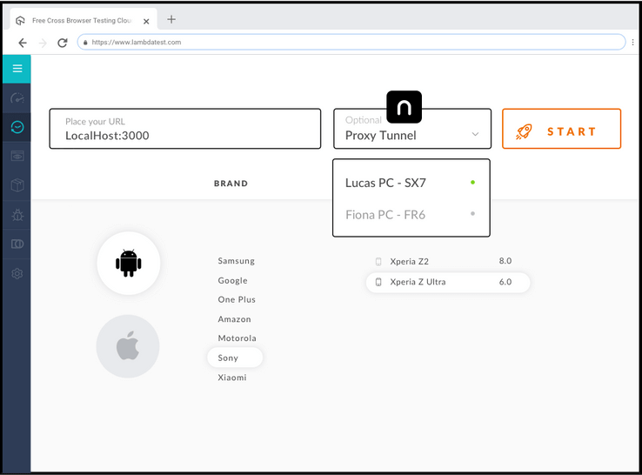Open a new browser tab
This screenshot has width=642, height=475.
tap(171, 19)
